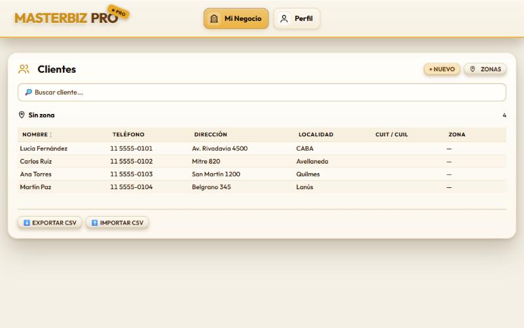The width and height of the screenshot is (524, 328).
Task: Click the CUIT / CUIL column header
Action: coord(391,134)
